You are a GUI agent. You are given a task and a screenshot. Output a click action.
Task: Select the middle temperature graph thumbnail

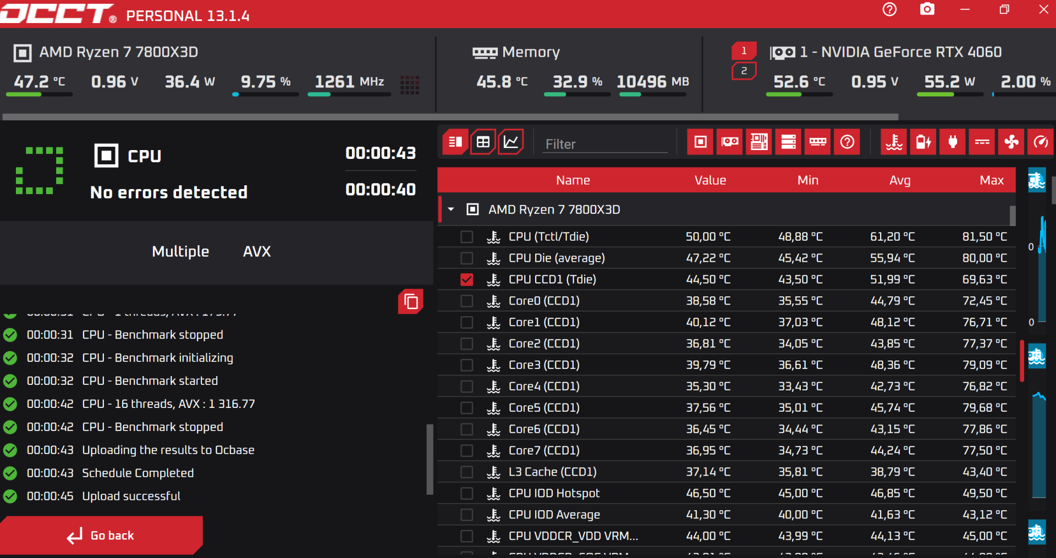pos(1037,356)
